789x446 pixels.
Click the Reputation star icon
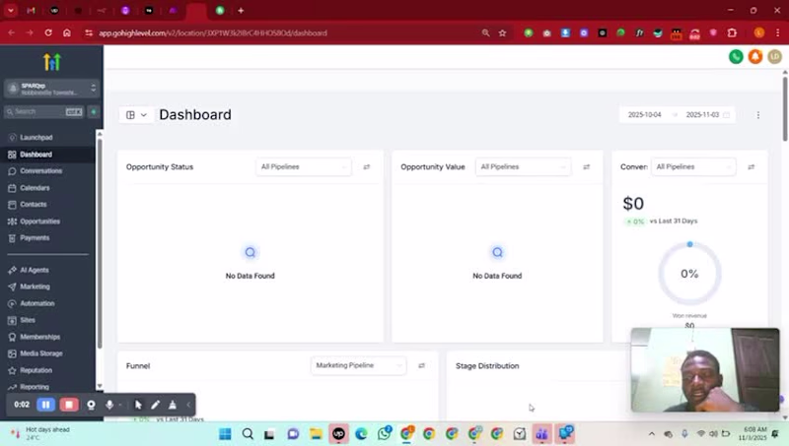click(12, 370)
